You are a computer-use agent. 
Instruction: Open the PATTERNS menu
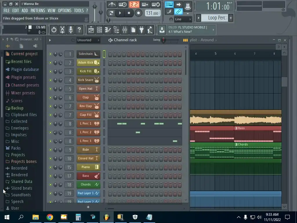tap(38, 10)
